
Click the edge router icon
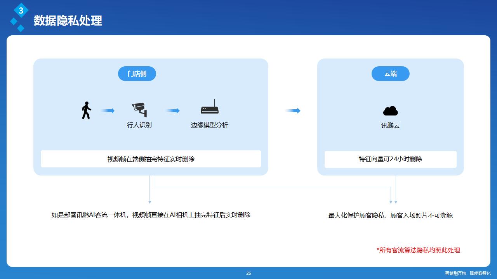[x=210, y=107]
